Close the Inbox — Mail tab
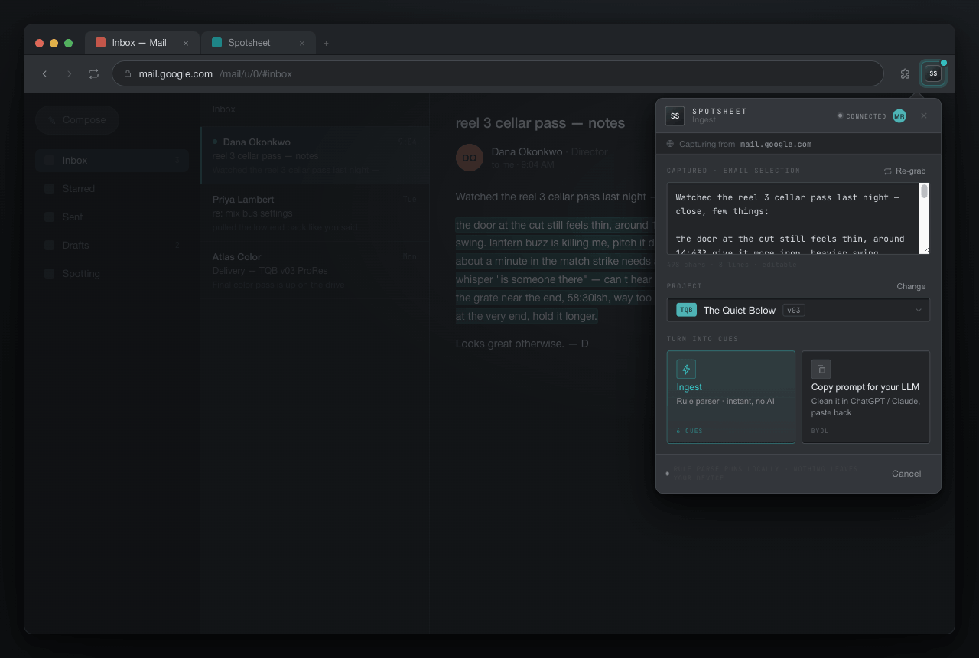Image resolution: width=979 pixels, height=658 pixels. coord(186,43)
